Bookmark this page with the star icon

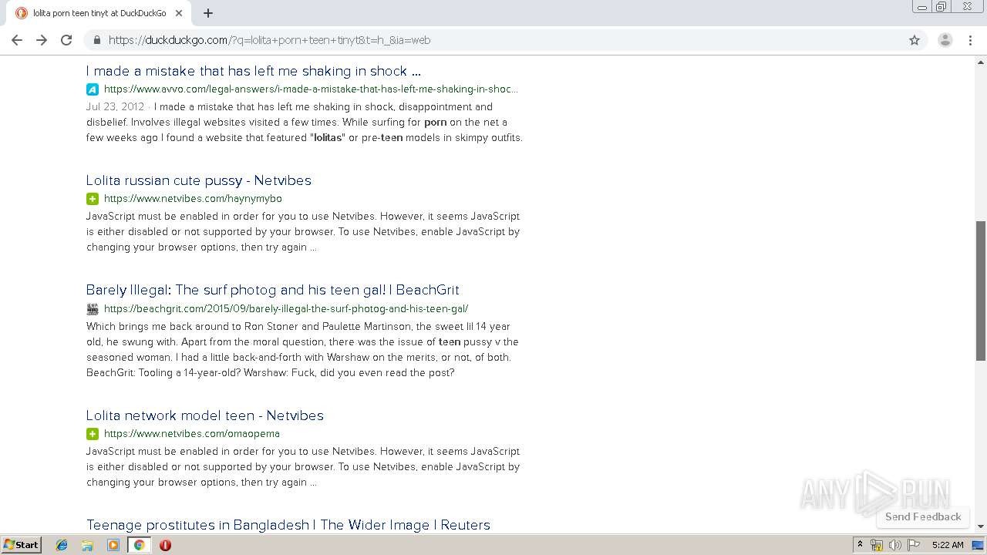point(915,40)
